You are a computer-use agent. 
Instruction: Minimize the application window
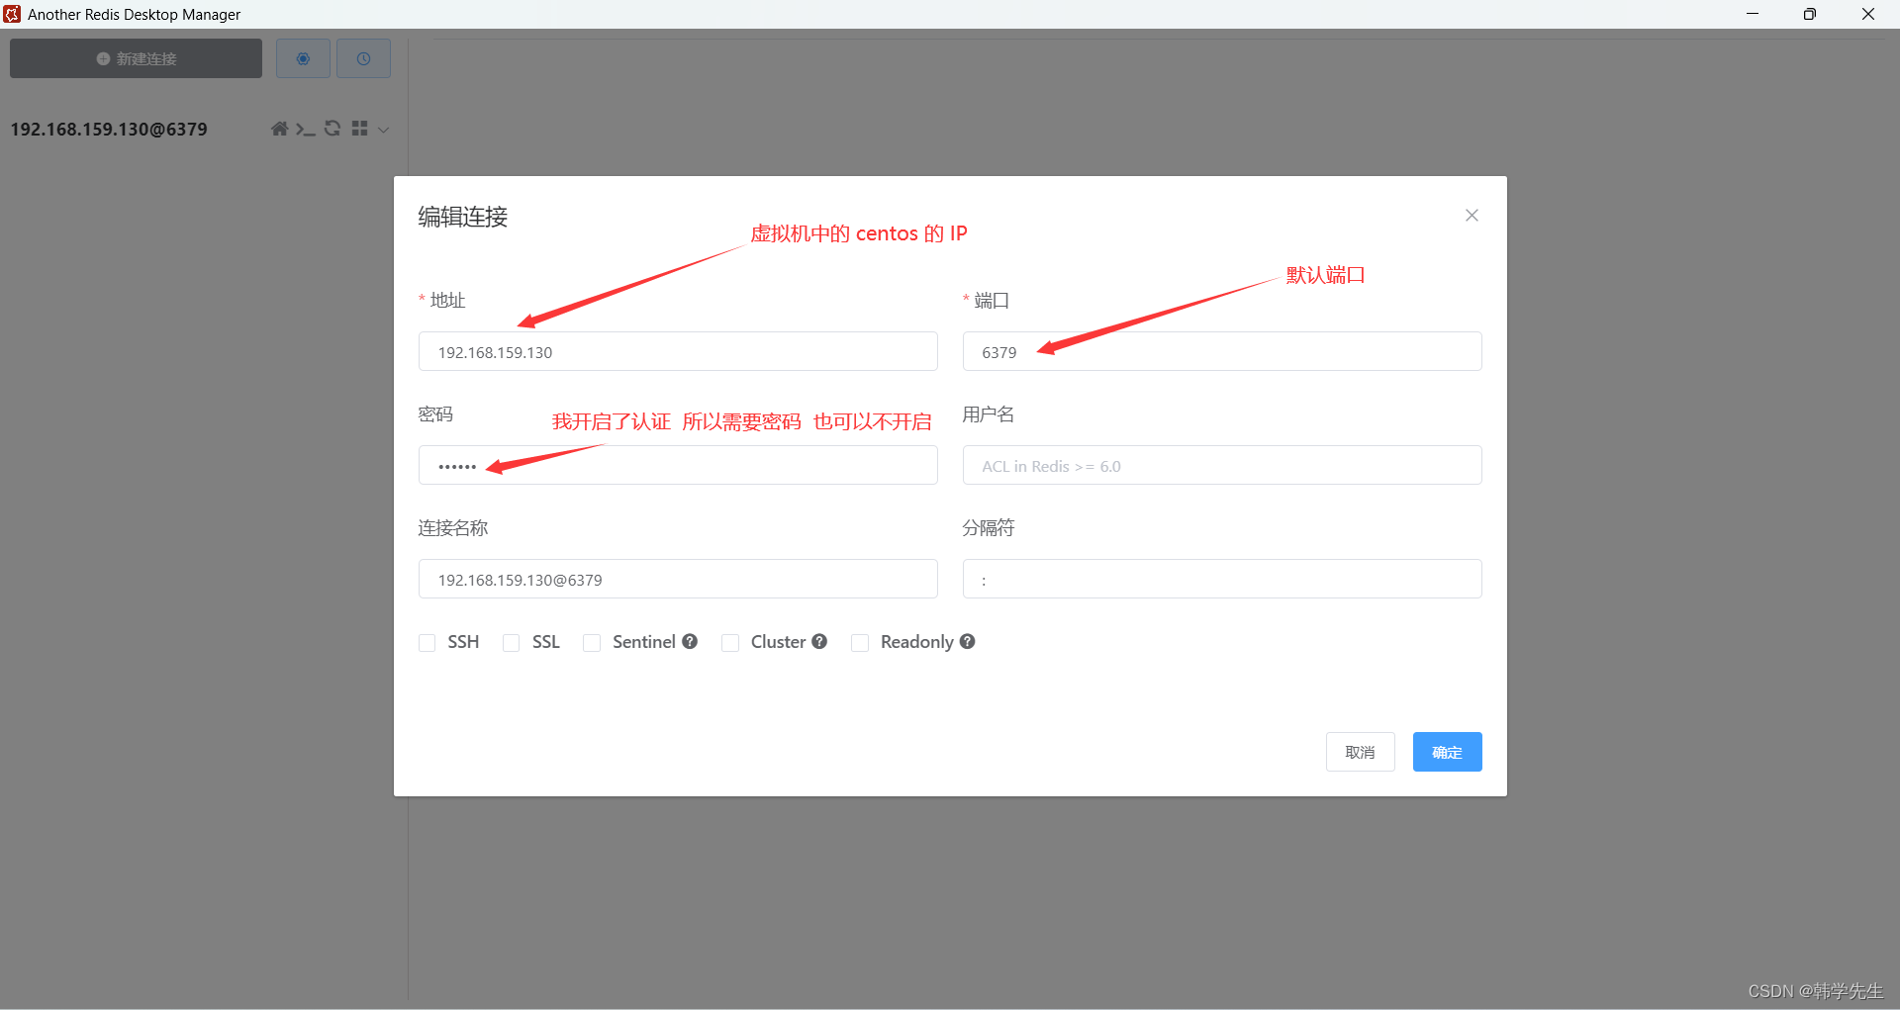pyautogui.click(x=1753, y=14)
